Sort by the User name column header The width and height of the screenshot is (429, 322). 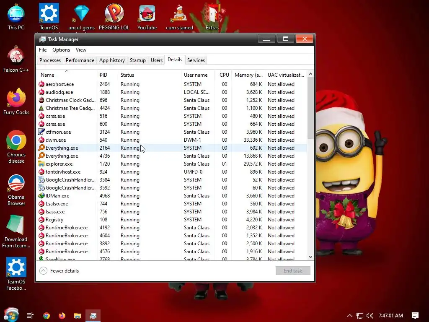point(198,75)
